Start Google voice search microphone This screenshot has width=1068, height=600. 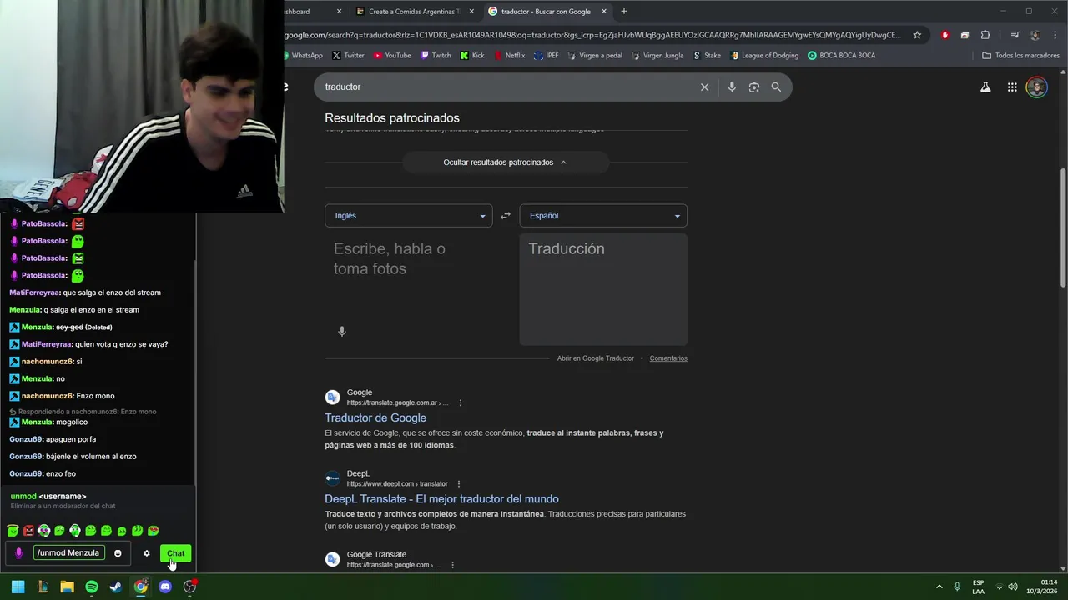click(732, 87)
